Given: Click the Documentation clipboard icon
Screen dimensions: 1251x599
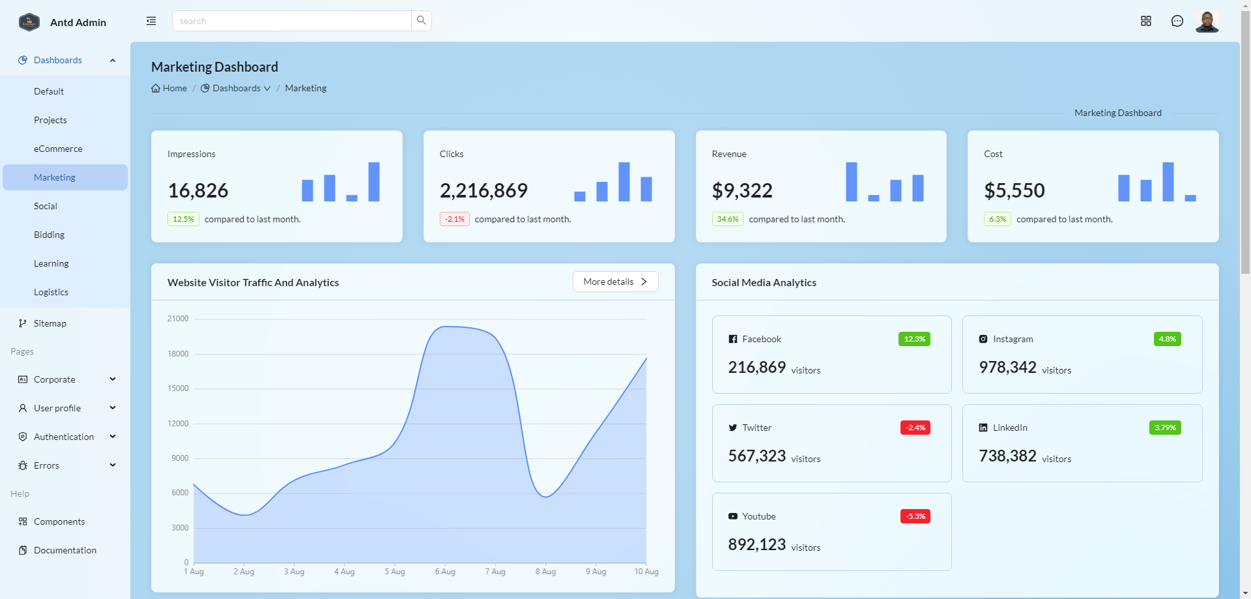Looking at the screenshot, I should (x=23, y=550).
